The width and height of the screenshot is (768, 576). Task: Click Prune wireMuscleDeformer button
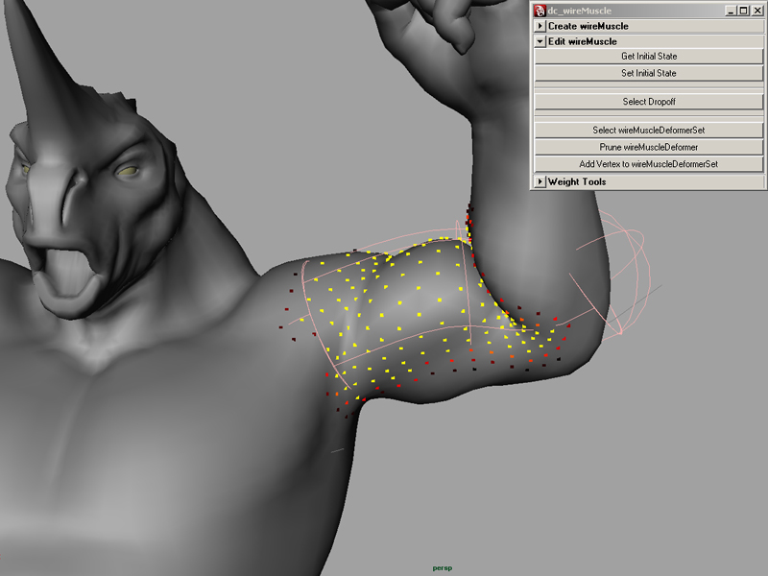click(x=649, y=147)
